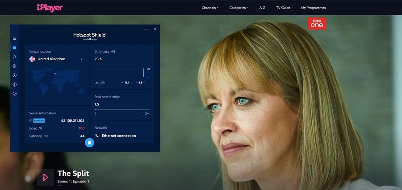Click the peak speed slider bar
The height and width of the screenshot is (190, 402).
click(x=122, y=110)
